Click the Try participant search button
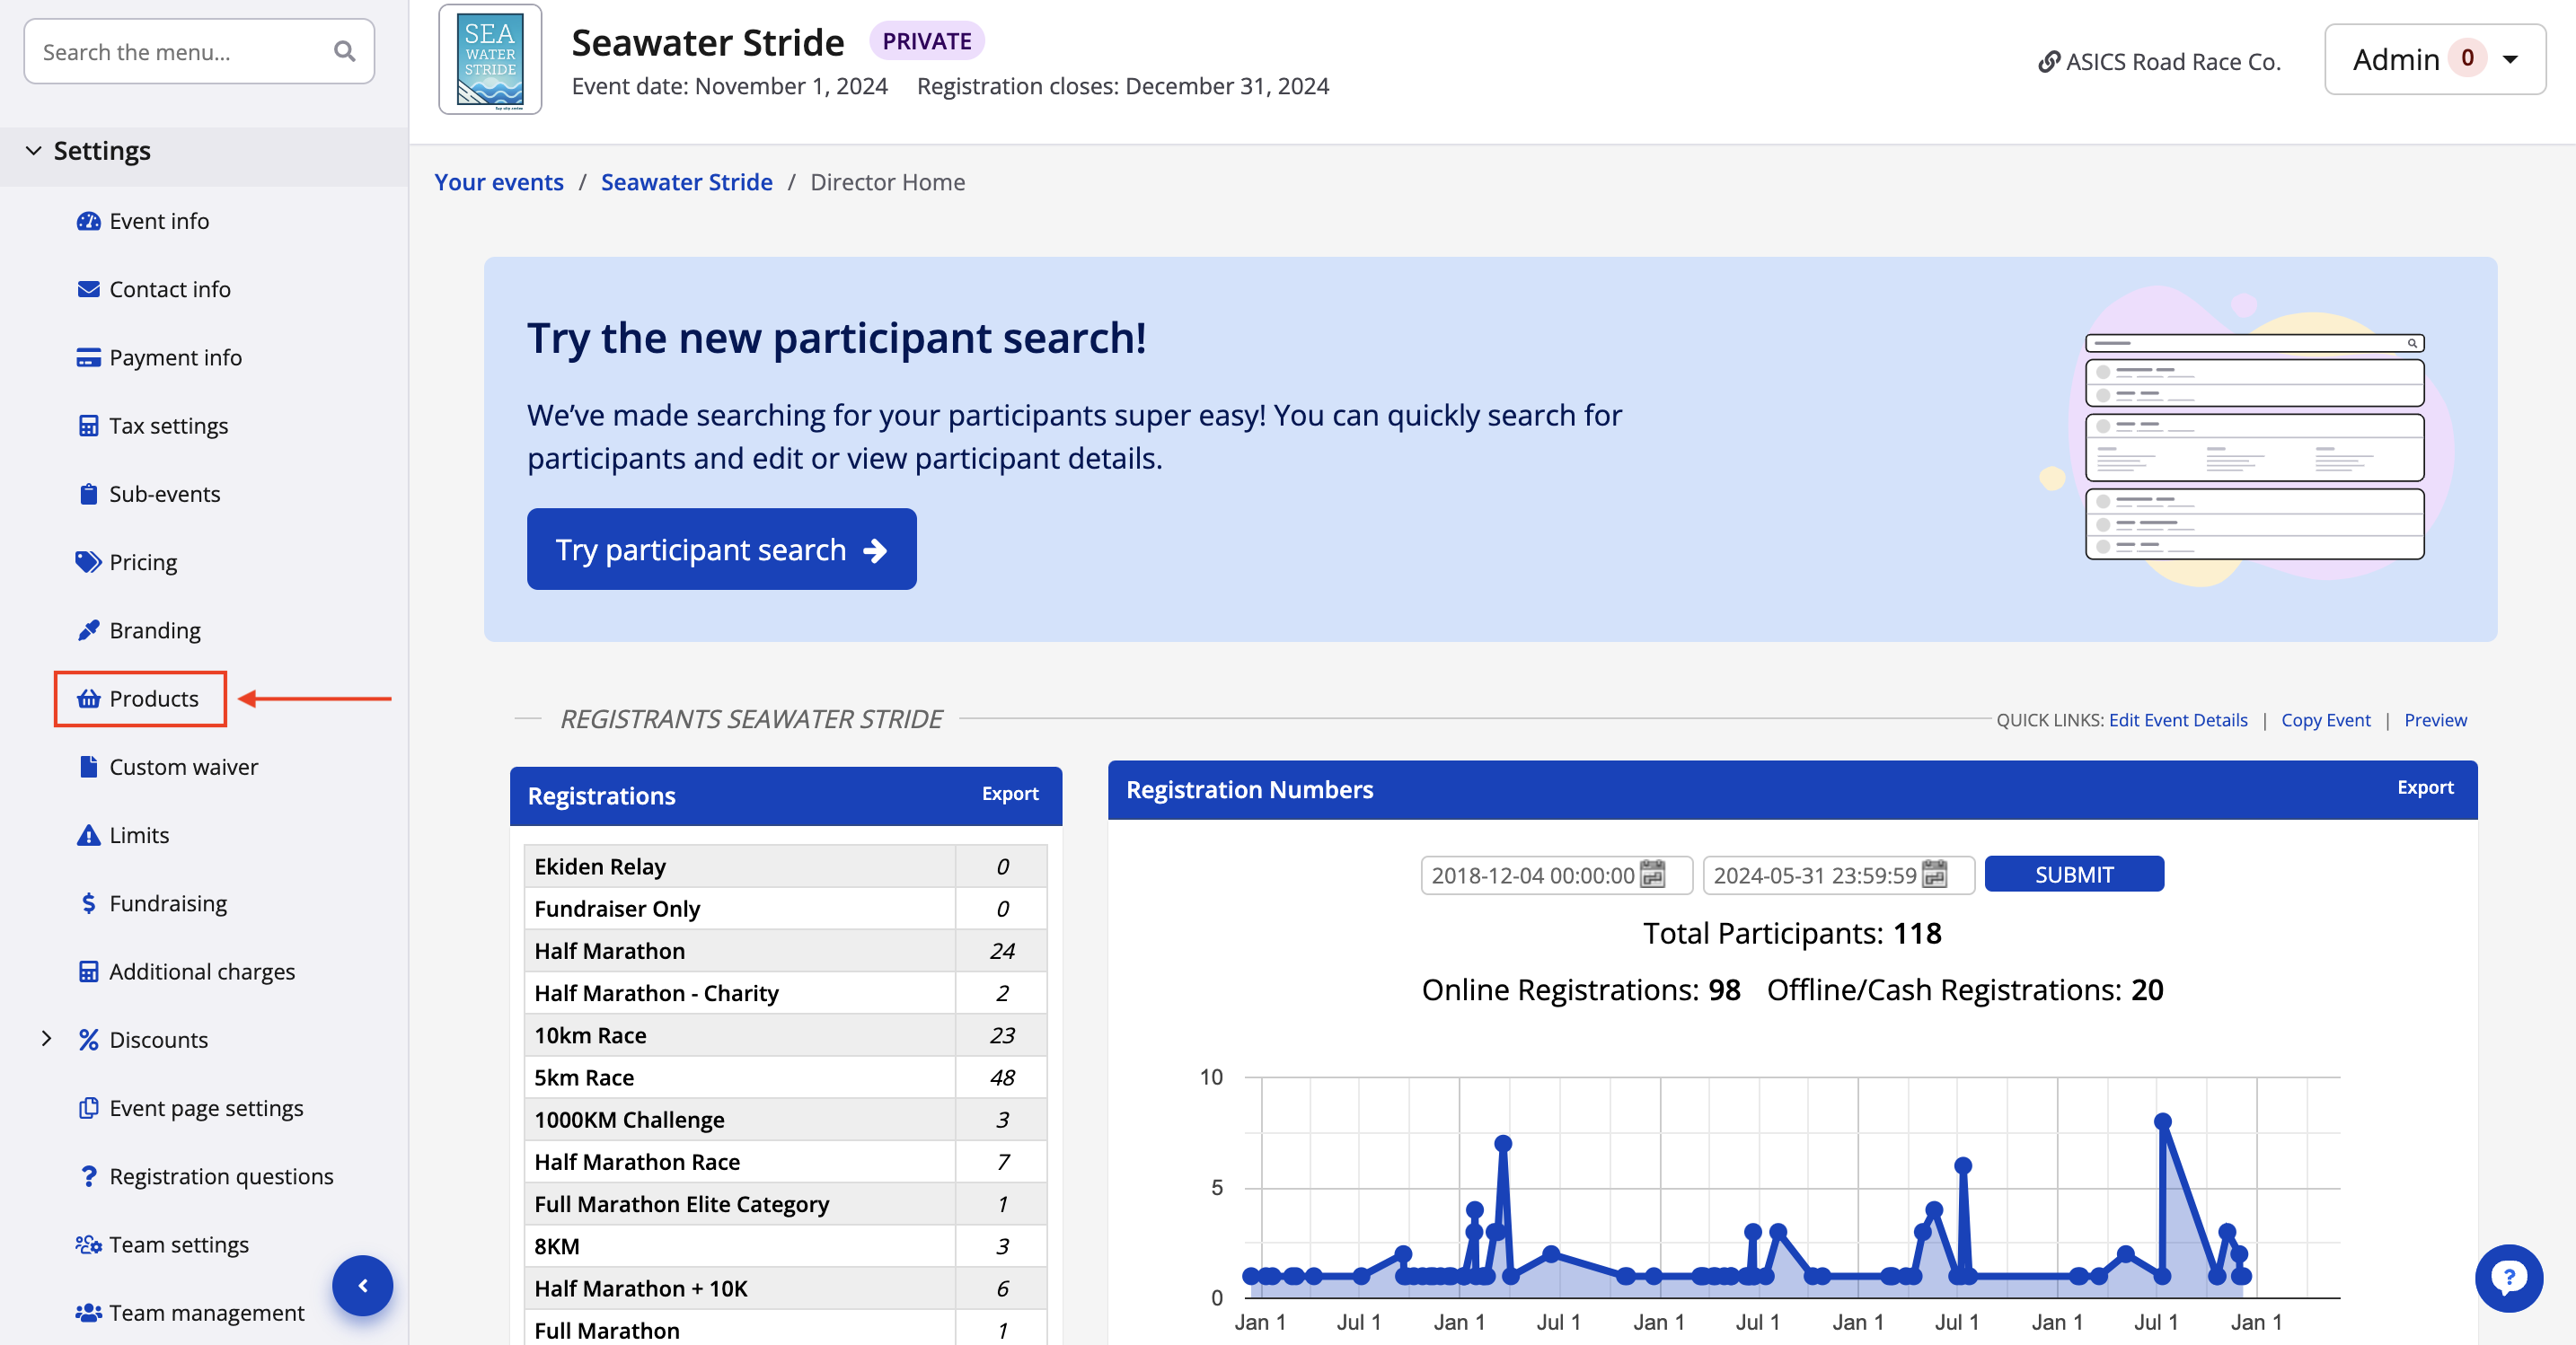Screen dimensions: 2576x1345 click(721, 549)
